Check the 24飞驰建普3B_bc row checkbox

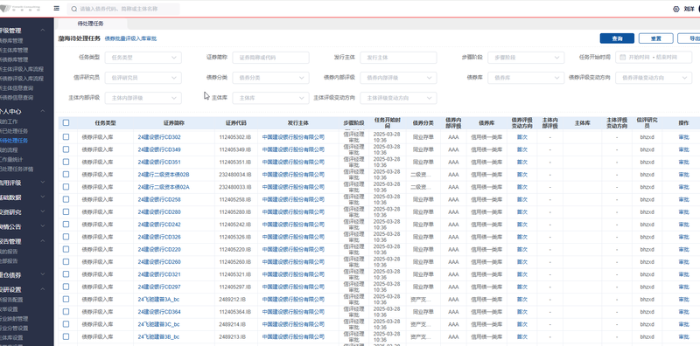66,336
